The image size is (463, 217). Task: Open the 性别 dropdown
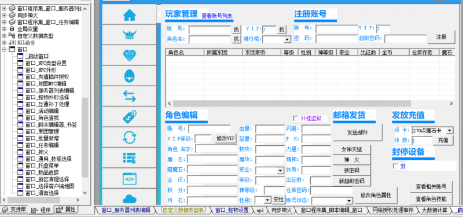click(x=267, y=200)
